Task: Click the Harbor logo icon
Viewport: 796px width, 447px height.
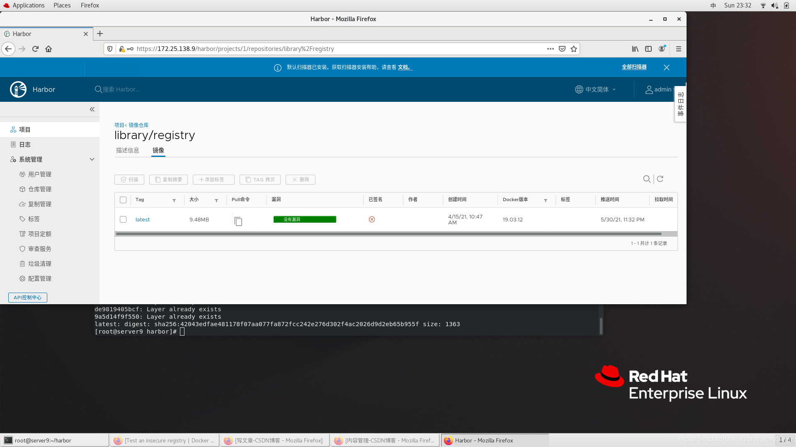Action: coord(18,89)
